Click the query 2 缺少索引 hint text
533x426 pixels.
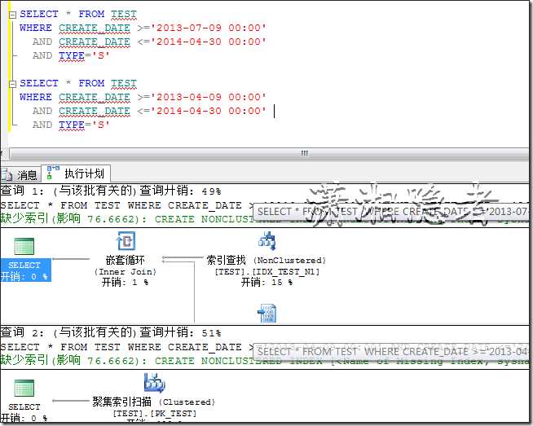[264, 361]
